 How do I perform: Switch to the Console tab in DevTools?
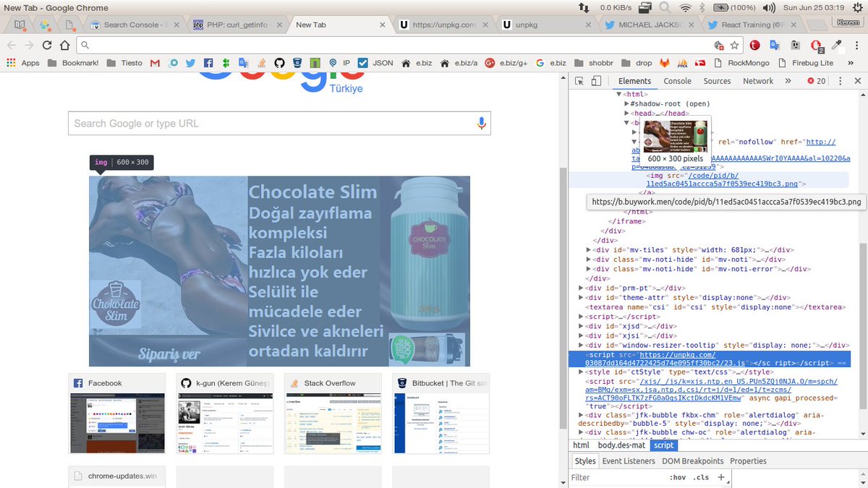678,81
